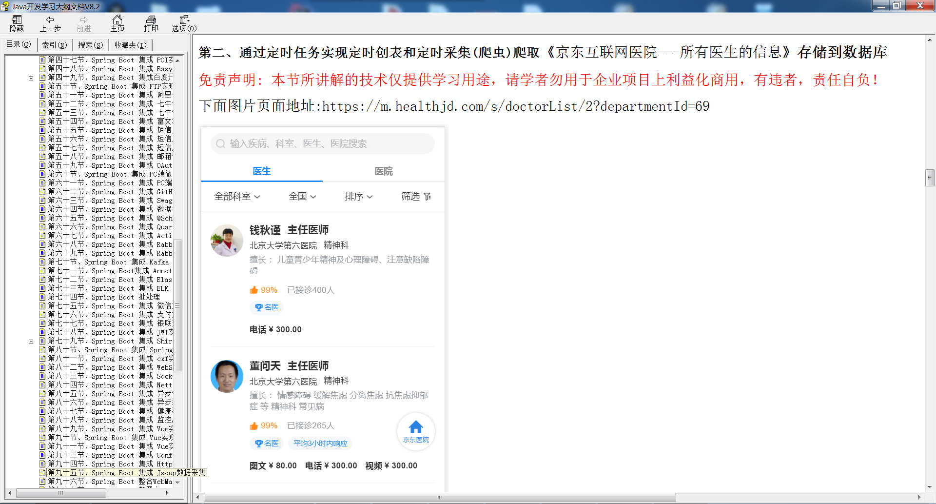Click the 京东医院 home floating icon
This screenshot has height=504, width=936.
point(416,431)
